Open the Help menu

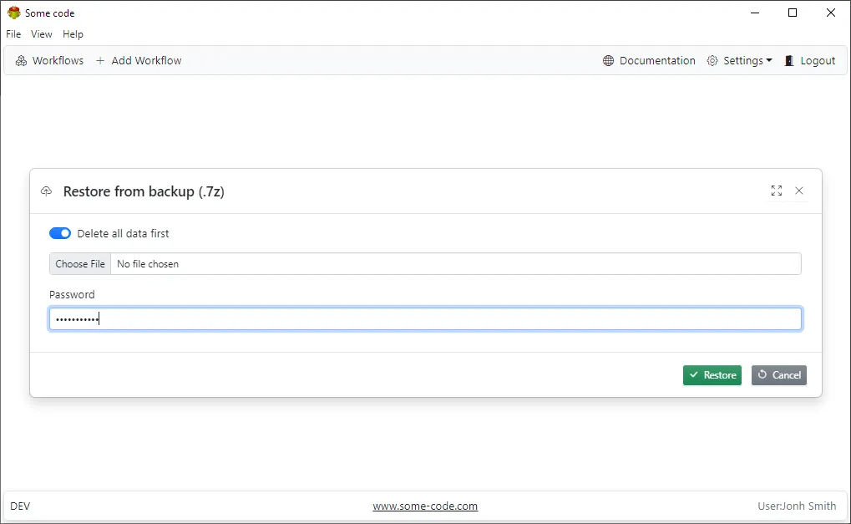coord(73,34)
